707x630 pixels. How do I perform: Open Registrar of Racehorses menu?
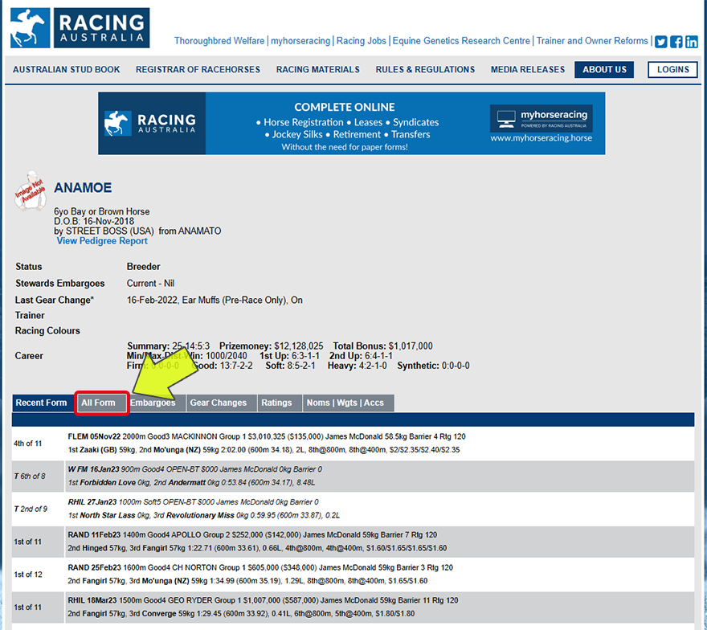pyautogui.click(x=198, y=70)
